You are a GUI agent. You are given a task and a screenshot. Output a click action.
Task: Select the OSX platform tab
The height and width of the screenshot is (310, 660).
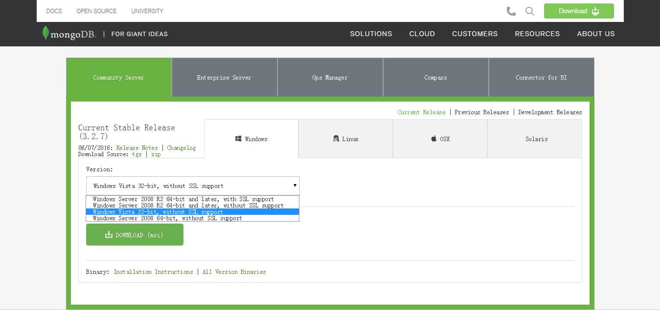click(x=440, y=139)
